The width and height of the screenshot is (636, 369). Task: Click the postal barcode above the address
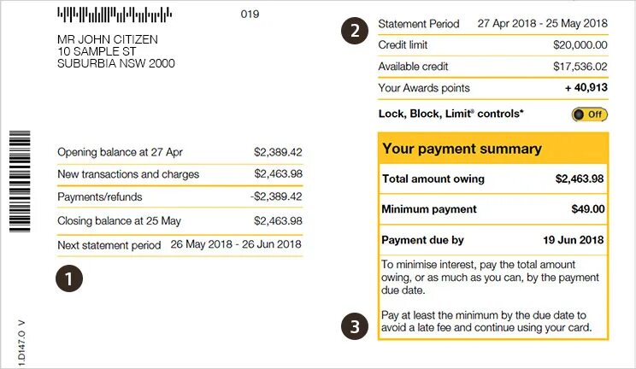click(113, 15)
